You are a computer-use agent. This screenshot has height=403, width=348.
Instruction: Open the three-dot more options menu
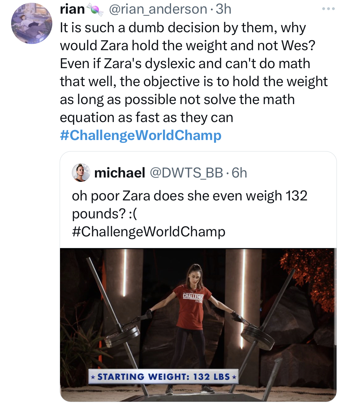pyautogui.click(x=328, y=9)
